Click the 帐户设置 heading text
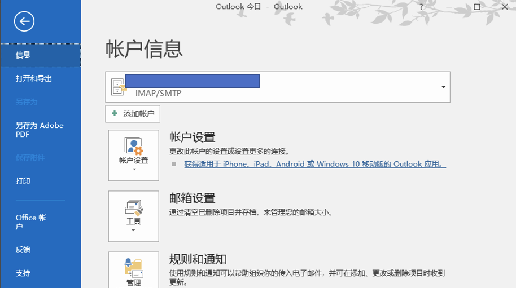Image resolution: width=516 pixels, height=288 pixels. coord(192,138)
